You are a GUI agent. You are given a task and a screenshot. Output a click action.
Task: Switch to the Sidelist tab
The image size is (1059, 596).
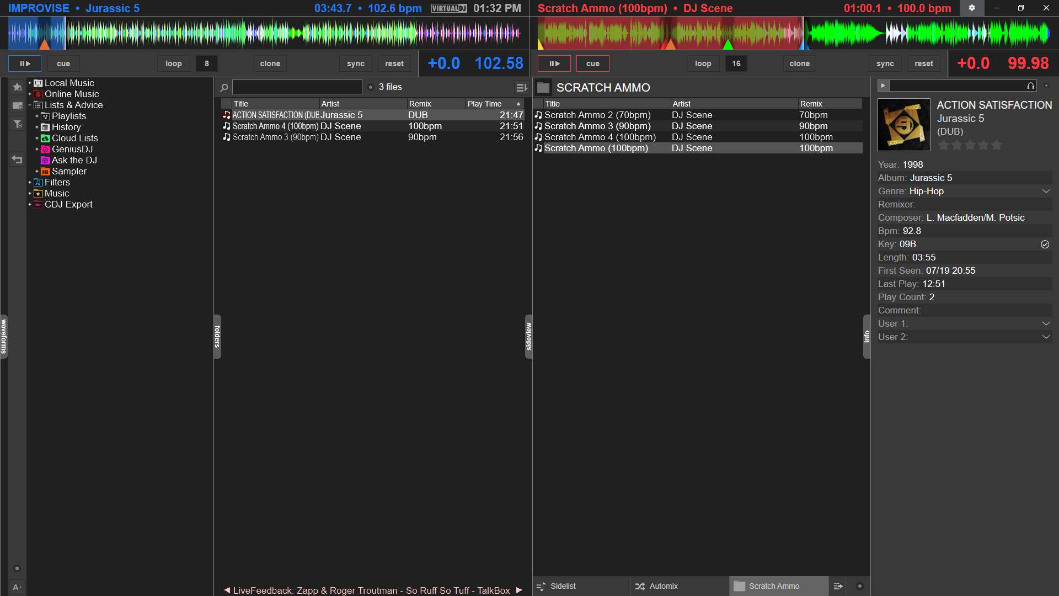581,586
